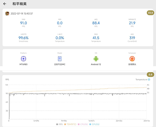Click the blue phone Model icon
Viewport: 156px width, 127px height.
[x=60, y=59]
